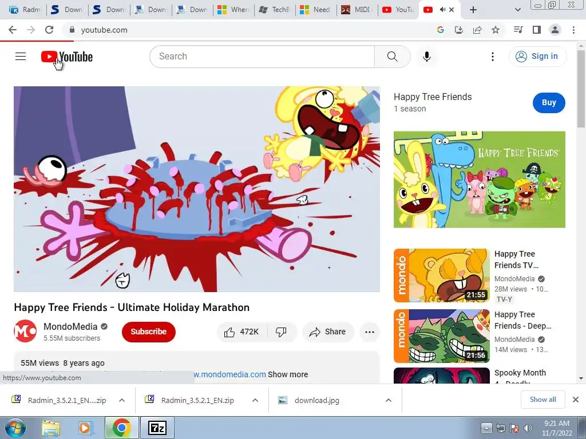
Task: Expand options for Radmin_3.5.2.1_EN.zip download
Action: point(255,400)
